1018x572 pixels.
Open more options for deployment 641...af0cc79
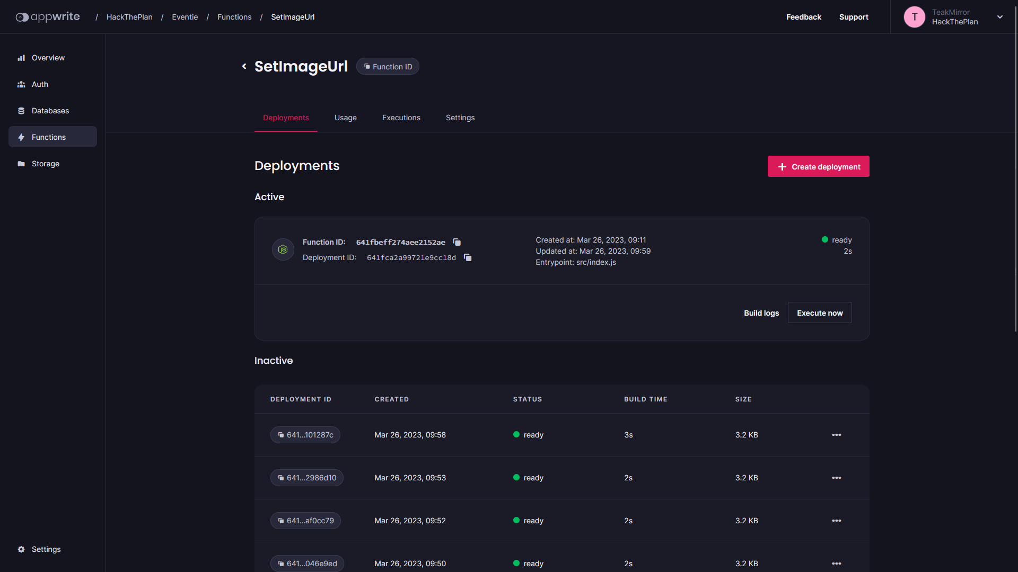(x=836, y=521)
